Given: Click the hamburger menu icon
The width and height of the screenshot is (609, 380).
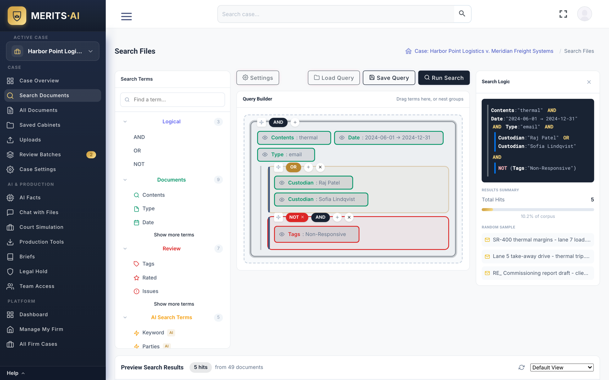Looking at the screenshot, I should (127, 16).
